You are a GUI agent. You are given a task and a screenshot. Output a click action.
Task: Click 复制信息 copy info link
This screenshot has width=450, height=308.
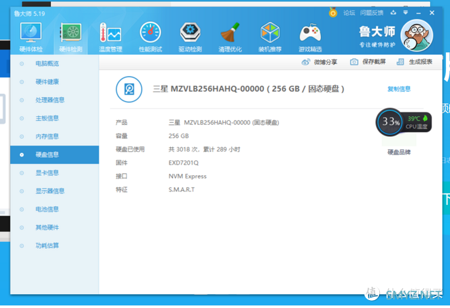[x=399, y=89]
